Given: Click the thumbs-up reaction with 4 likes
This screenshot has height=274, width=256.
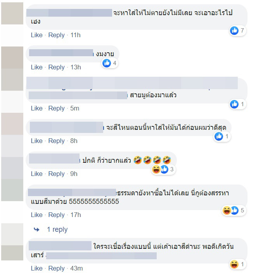Looking at the screenshot, I should click(107, 63).
